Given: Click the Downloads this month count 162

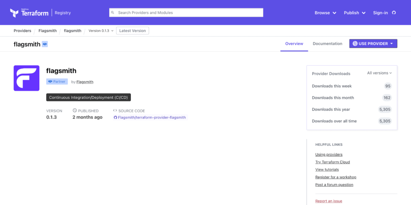Looking at the screenshot, I should click(x=387, y=98).
